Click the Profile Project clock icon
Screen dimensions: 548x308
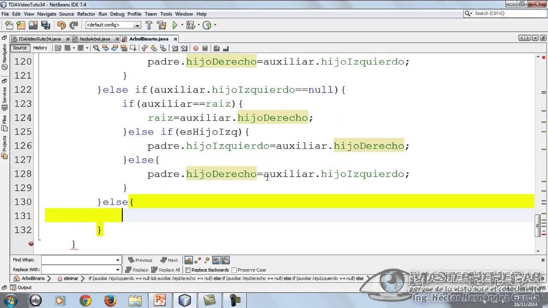[x=207, y=25]
